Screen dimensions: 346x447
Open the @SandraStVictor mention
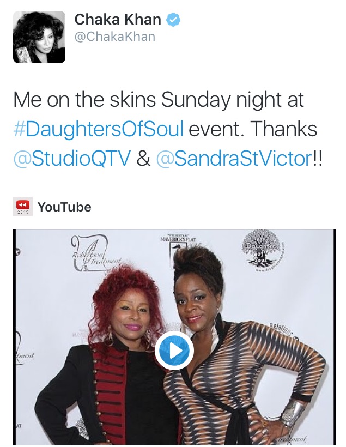234,158
